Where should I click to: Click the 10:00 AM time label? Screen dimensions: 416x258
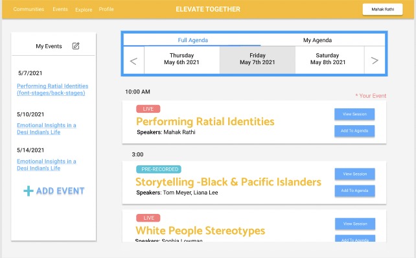137,92
